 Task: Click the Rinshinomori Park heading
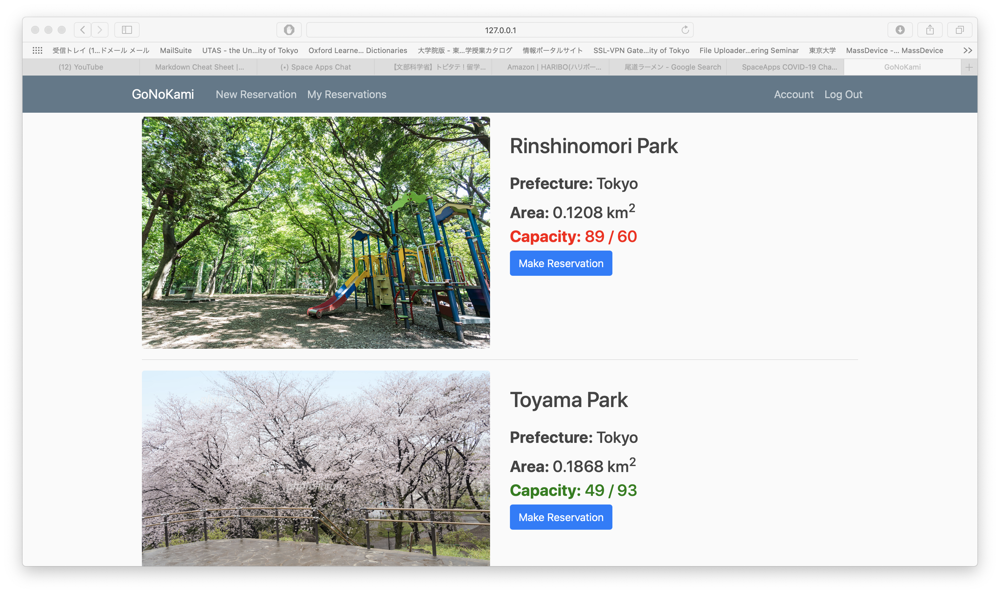(594, 146)
